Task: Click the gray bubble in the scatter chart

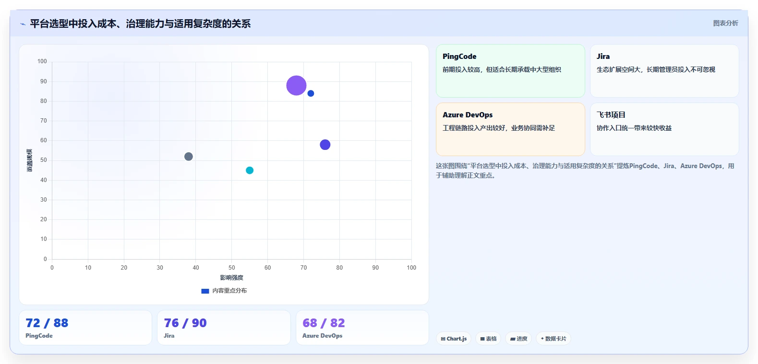Action: (x=189, y=157)
